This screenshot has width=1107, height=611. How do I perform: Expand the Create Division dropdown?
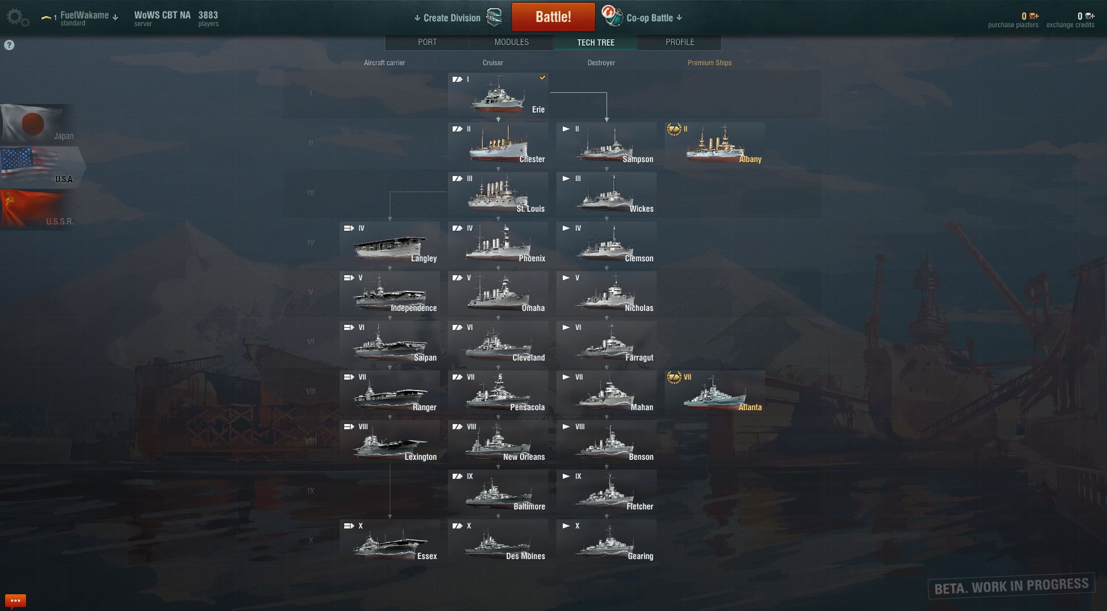coord(417,18)
